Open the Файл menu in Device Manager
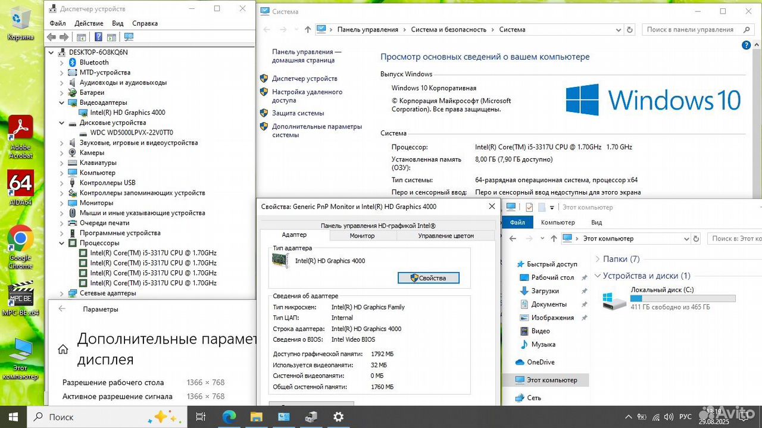 tap(58, 23)
